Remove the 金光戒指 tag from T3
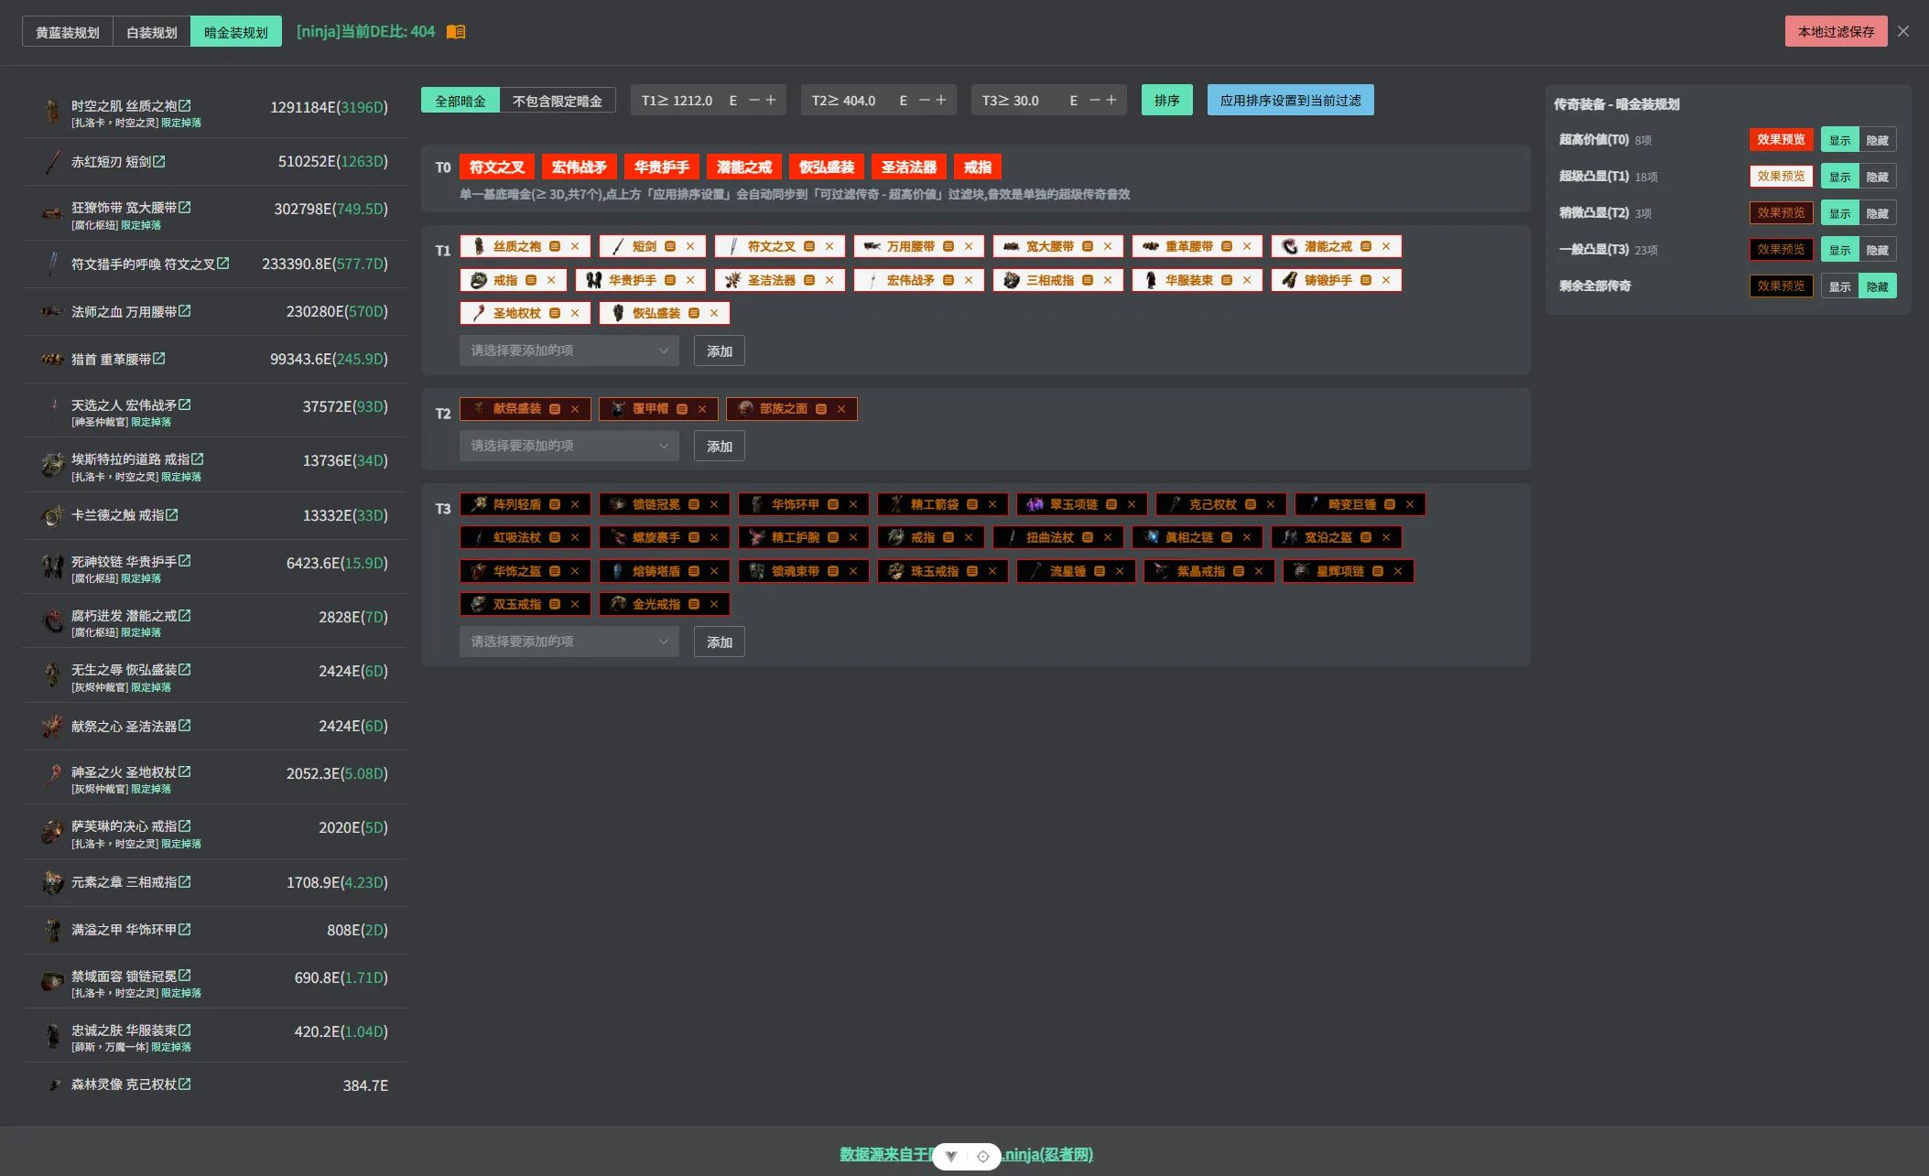 point(714,604)
